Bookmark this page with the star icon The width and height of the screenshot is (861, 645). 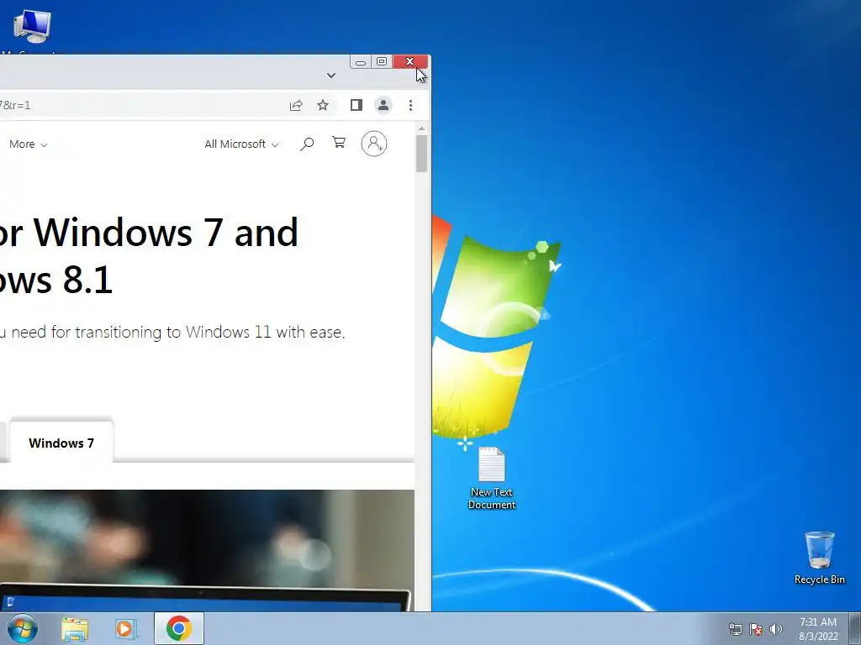click(323, 105)
